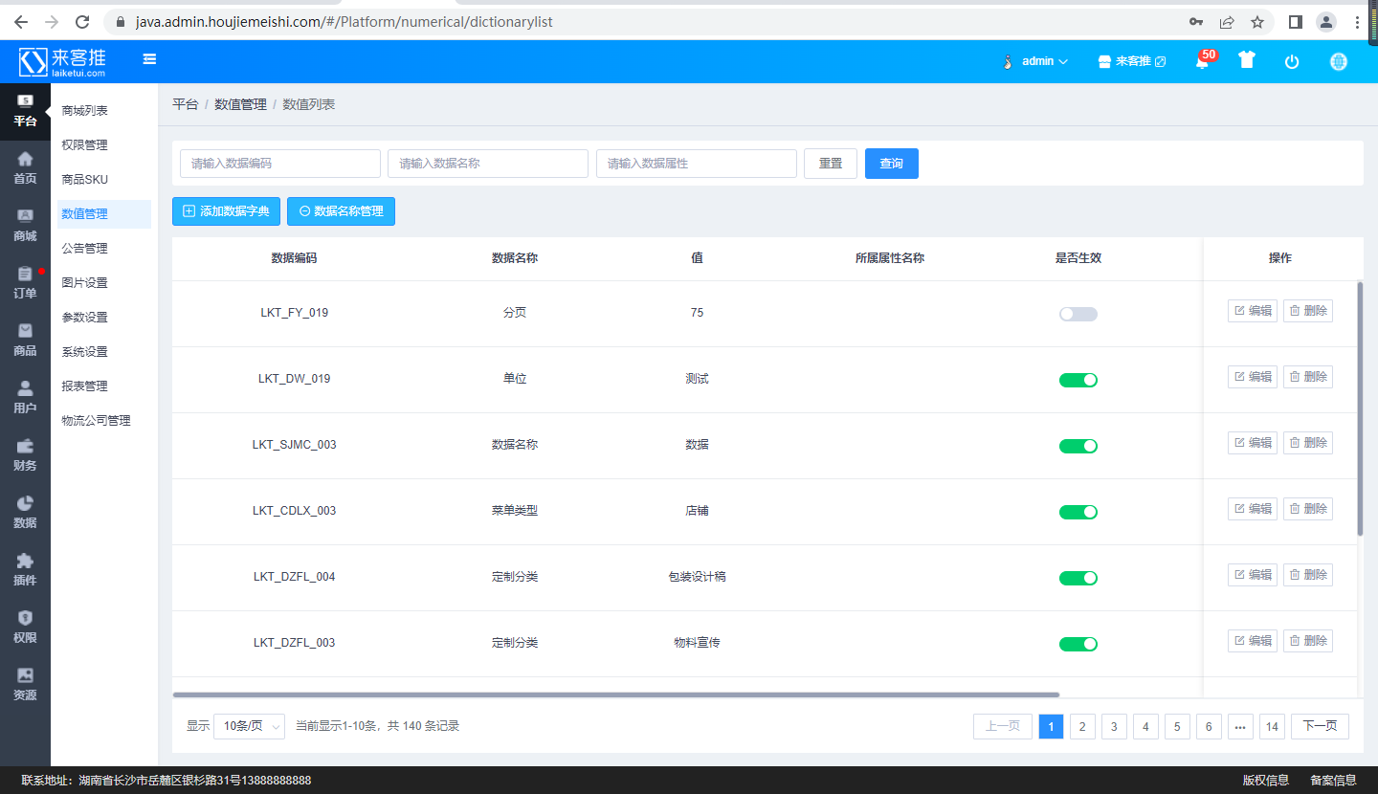Click the 重置 reset button
Viewport: 1378px width, 794px height.
tap(831, 164)
